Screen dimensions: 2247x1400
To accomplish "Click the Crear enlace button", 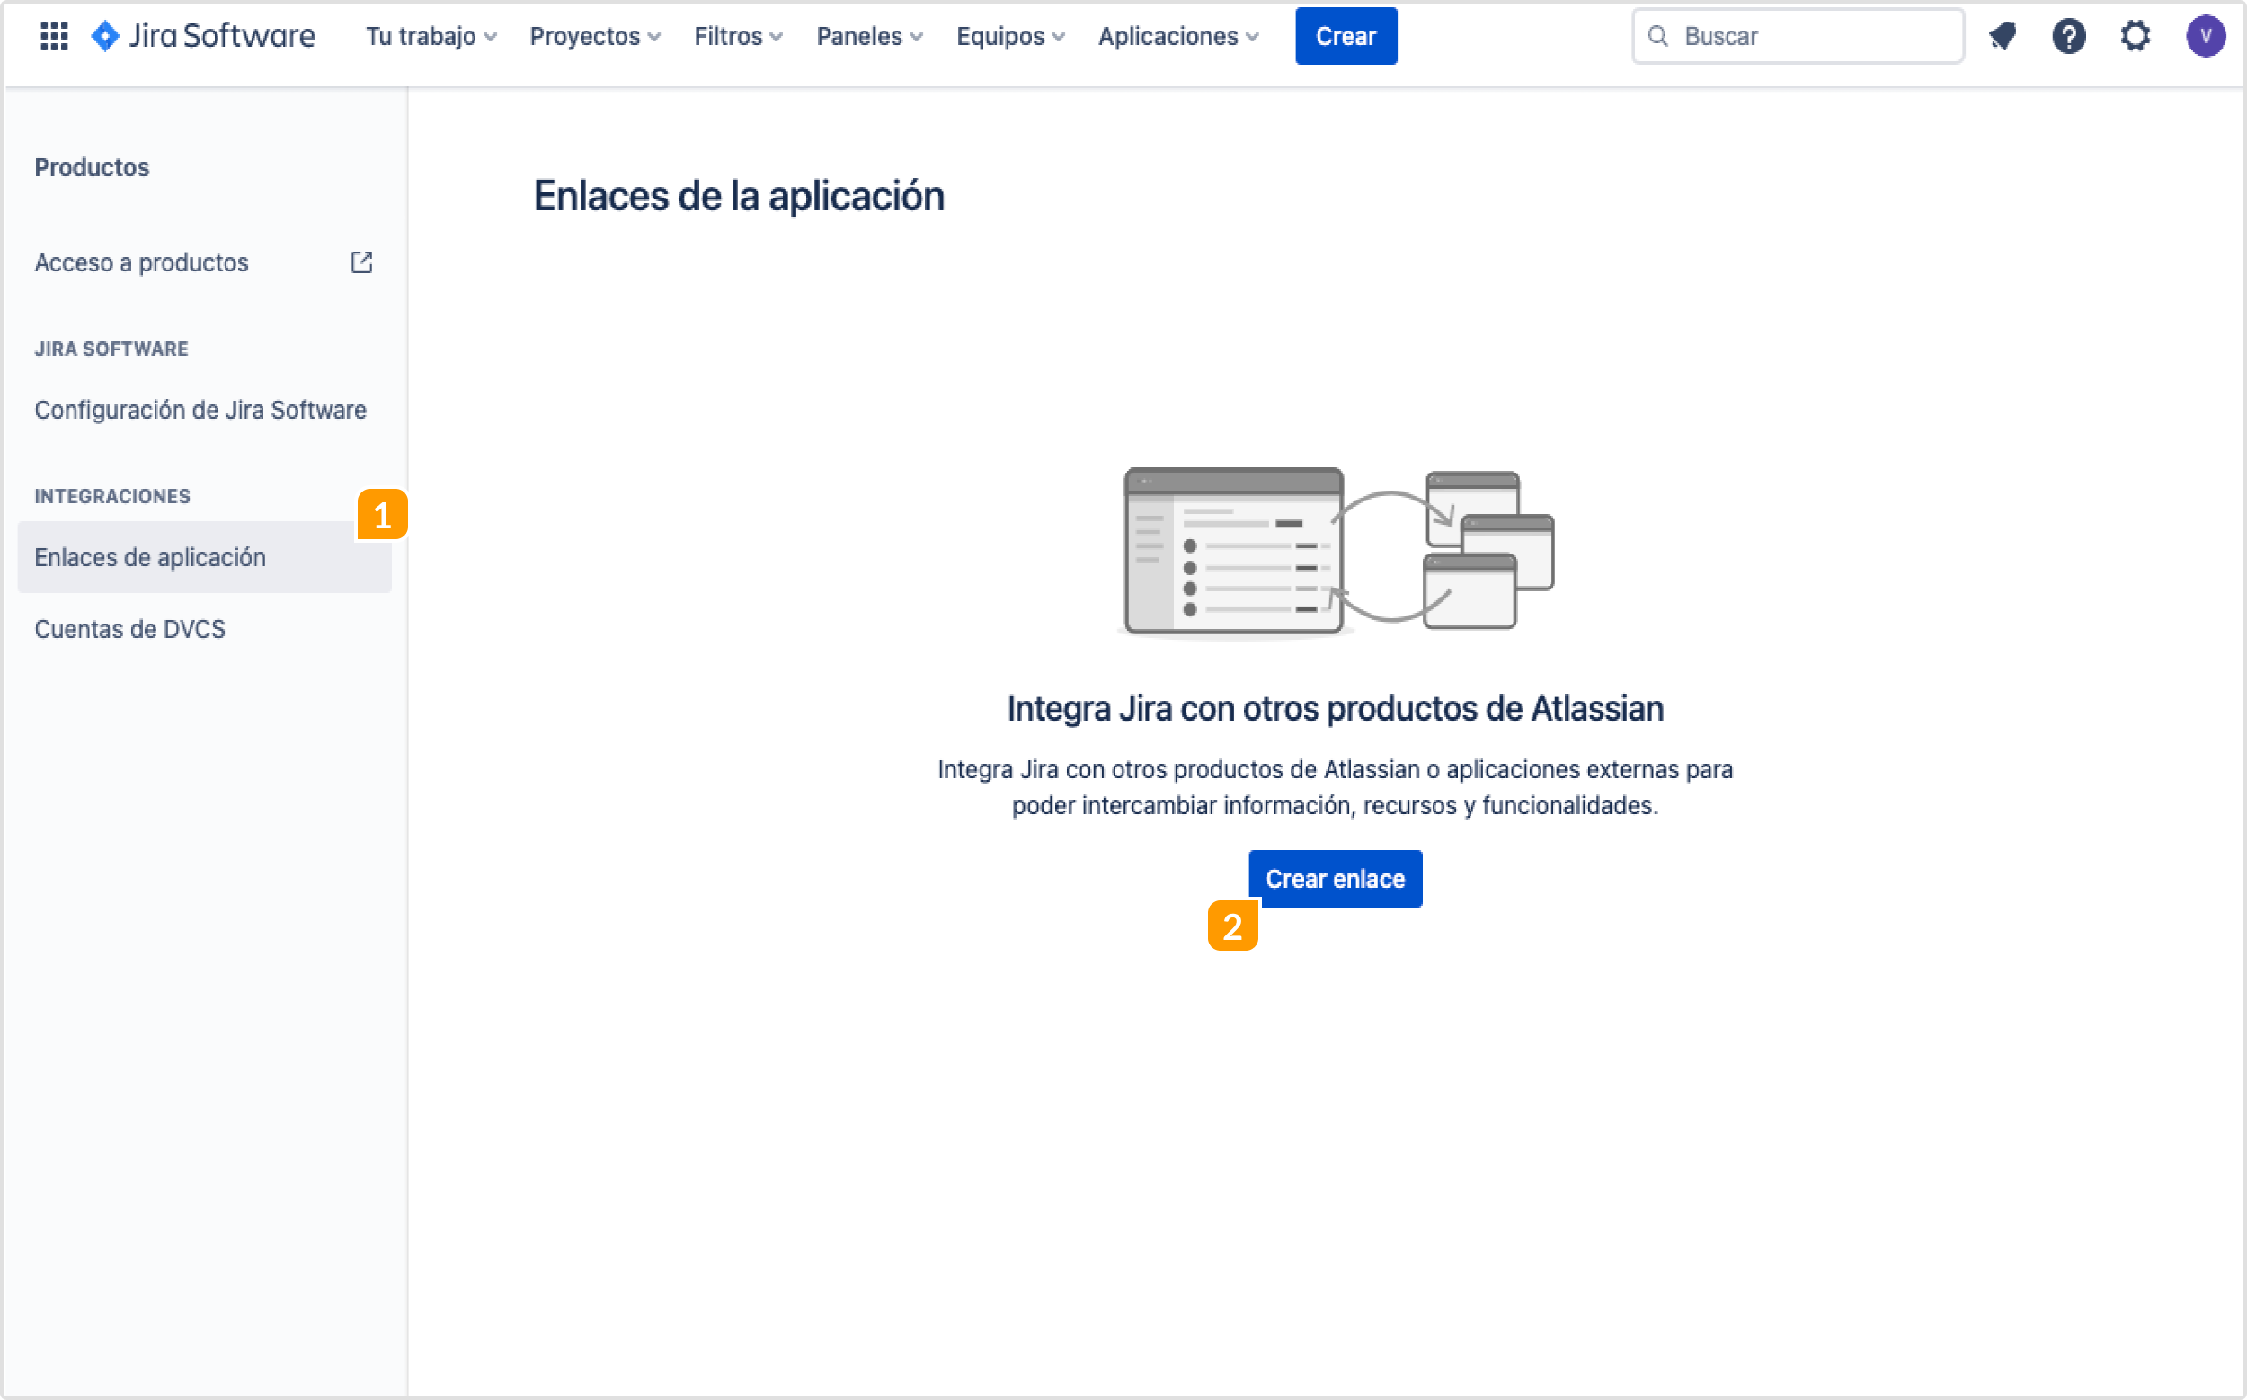I will pyautogui.click(x=1335, y=878).
